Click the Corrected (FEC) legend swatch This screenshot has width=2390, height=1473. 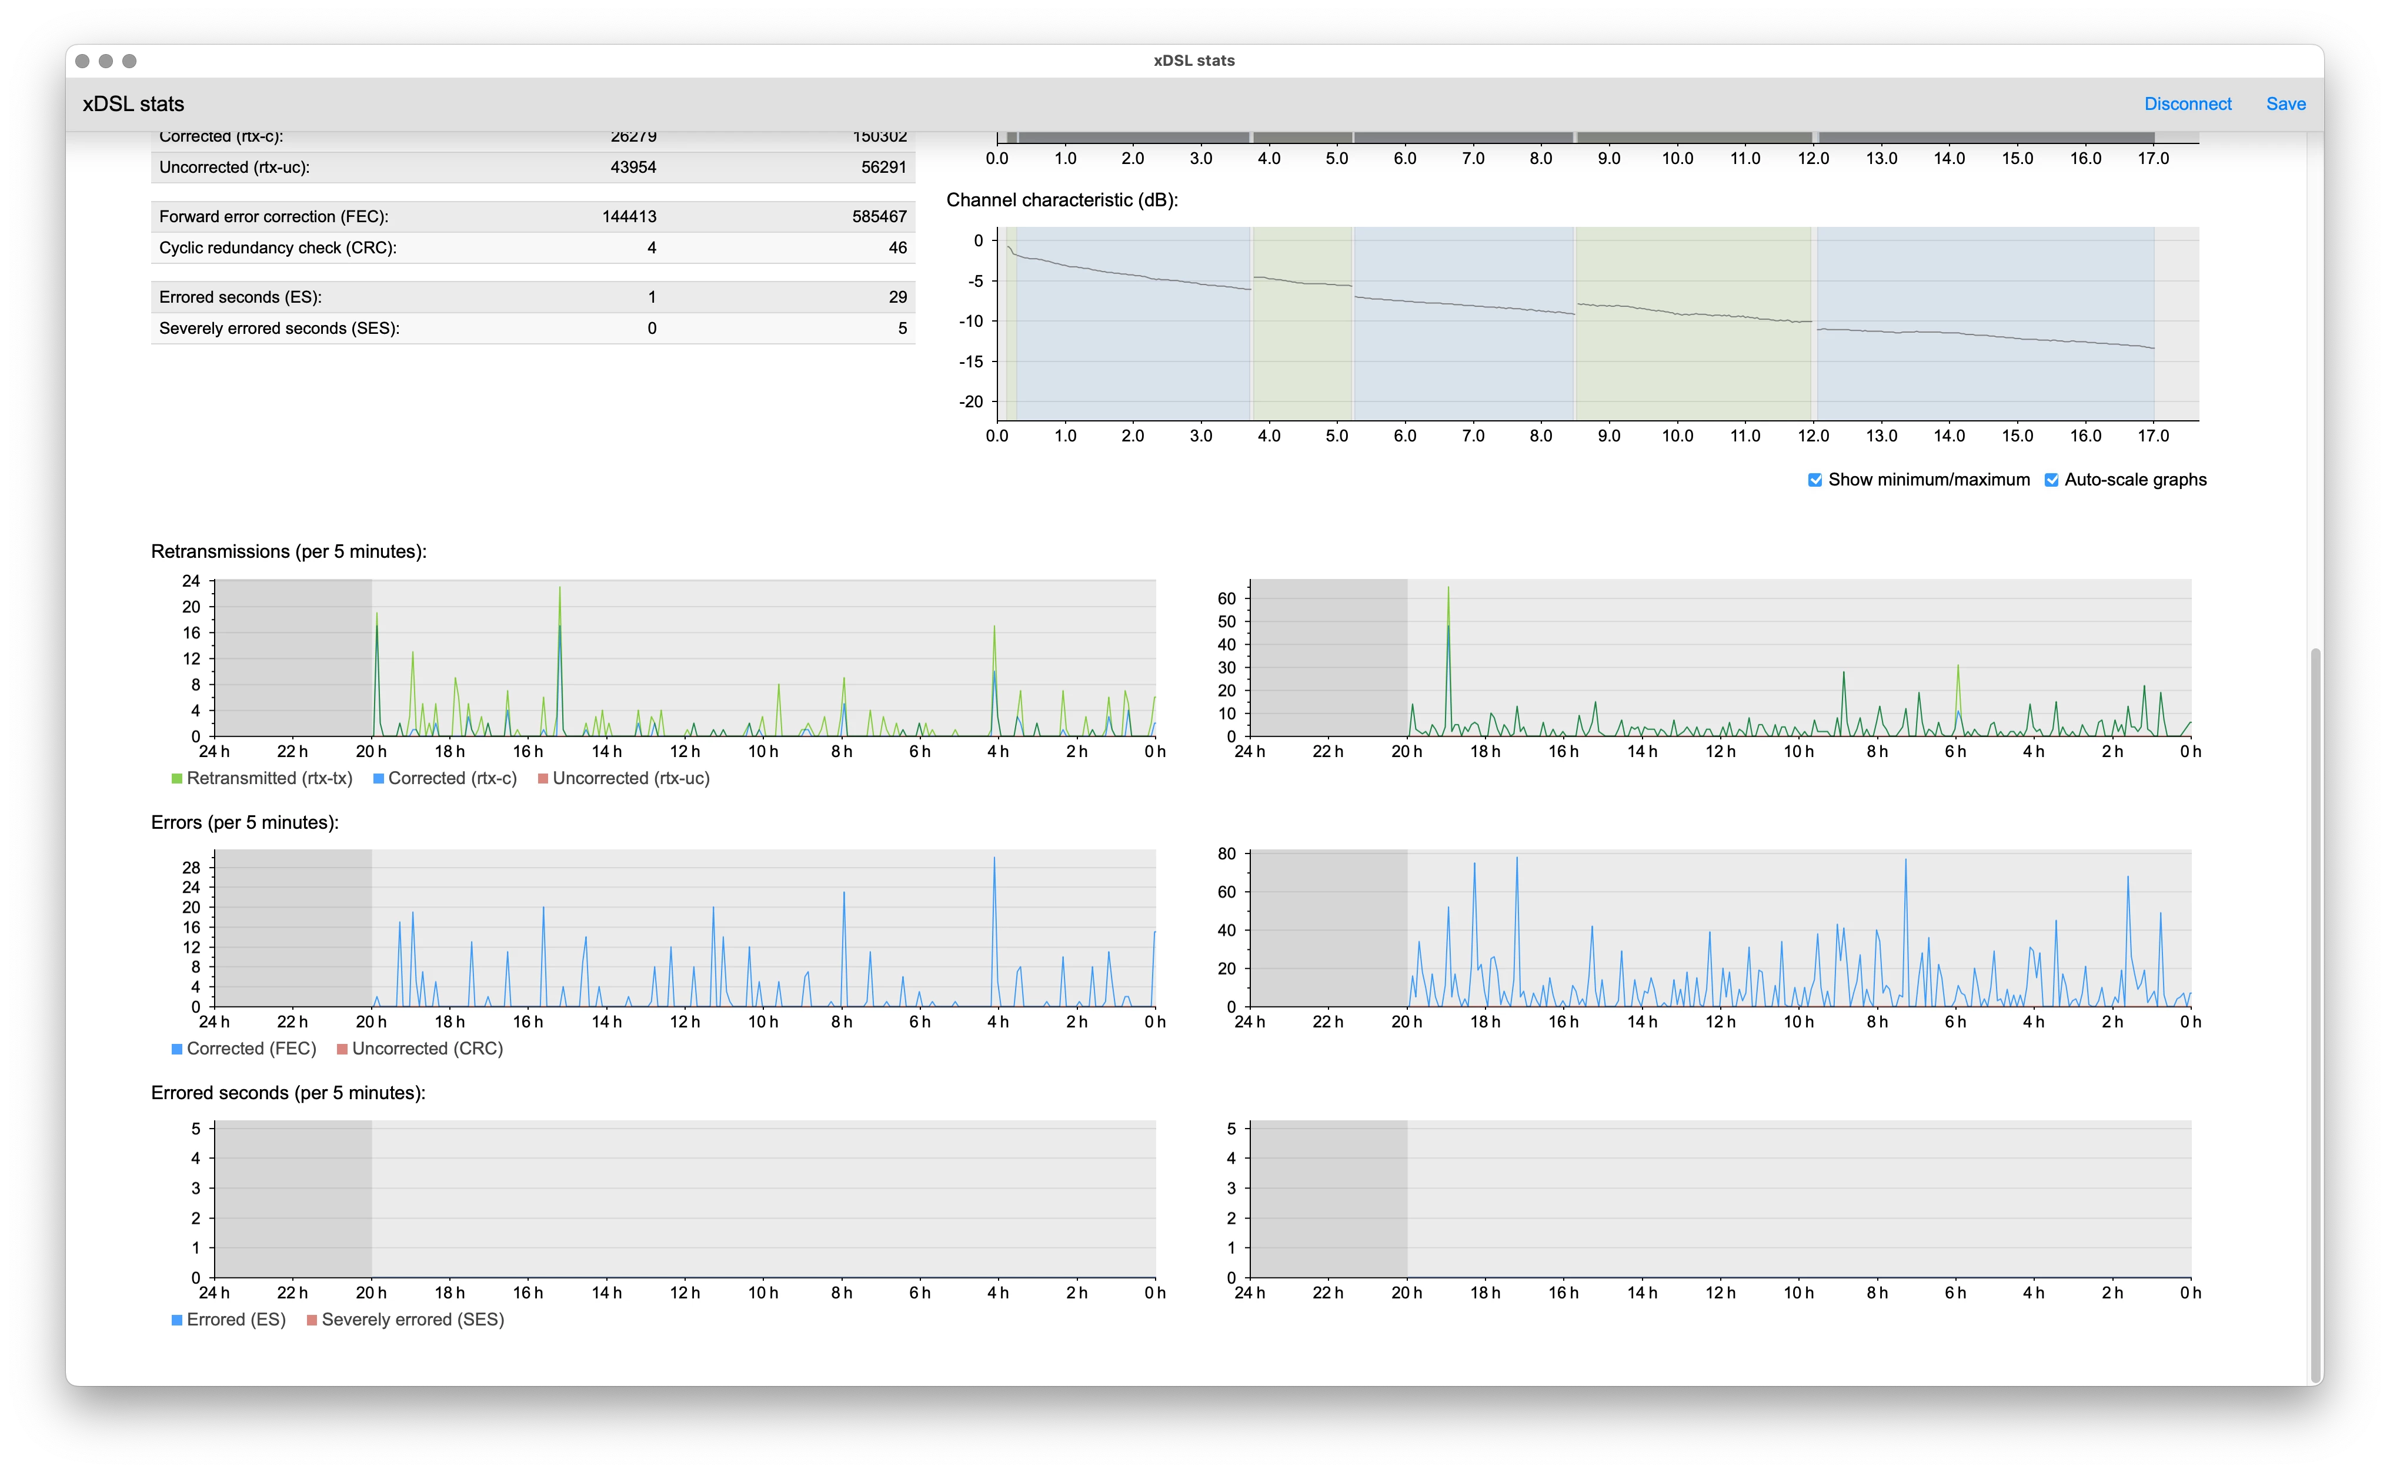[x=178, y=1049]
